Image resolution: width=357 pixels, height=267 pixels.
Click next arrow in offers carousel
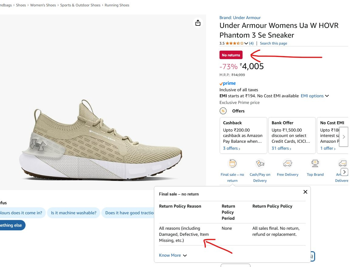(344, 137)
